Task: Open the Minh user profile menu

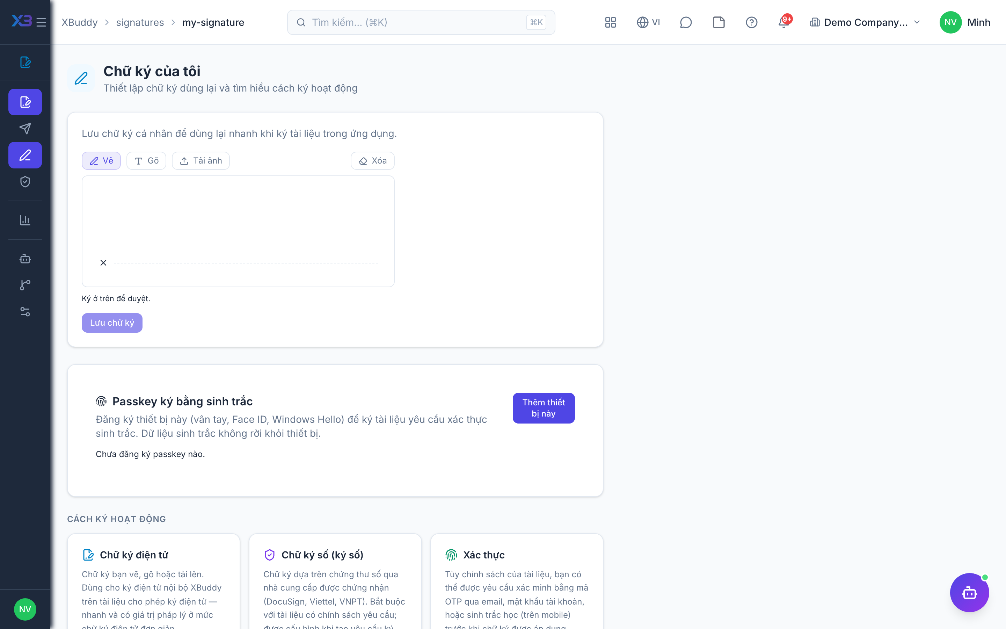Action: [x=965, y=22]
